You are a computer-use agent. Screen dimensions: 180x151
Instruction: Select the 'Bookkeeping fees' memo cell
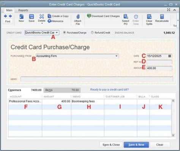click(x=88, y=101)
